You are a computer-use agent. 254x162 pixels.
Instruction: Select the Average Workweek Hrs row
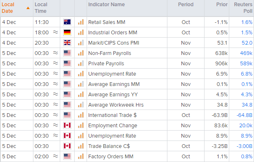[x=127, y=105]
